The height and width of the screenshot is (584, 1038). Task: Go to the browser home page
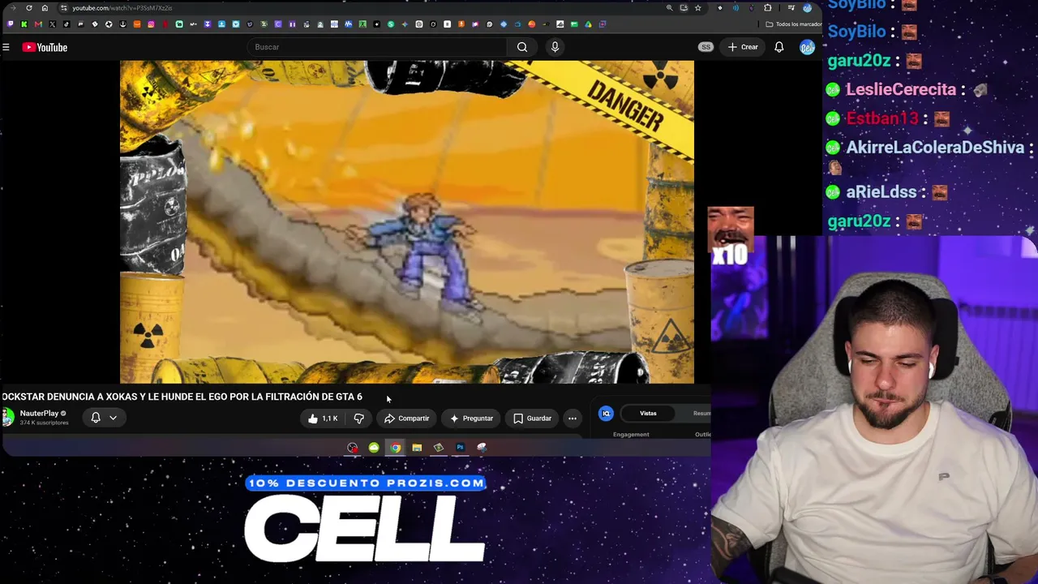coord(45,8)
